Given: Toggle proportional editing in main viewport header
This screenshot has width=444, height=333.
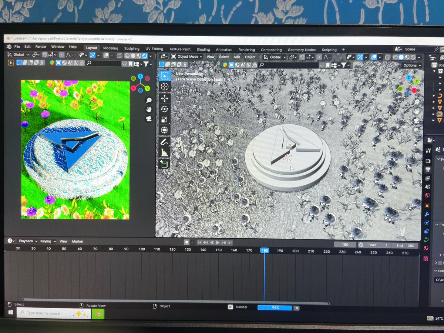Looking at the screenshot, I should pos(319,57).
